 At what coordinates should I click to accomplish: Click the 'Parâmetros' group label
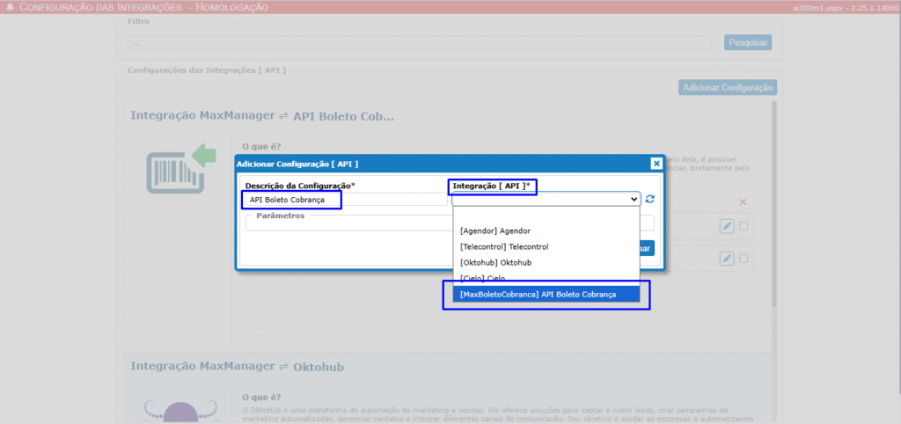pos(280,216)
